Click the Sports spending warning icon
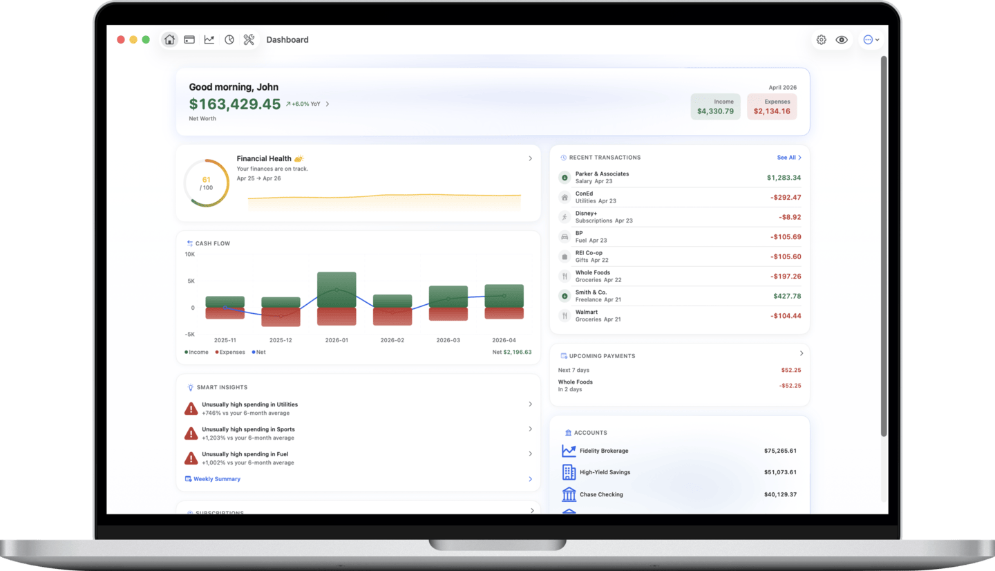Viewport: 995px width, 571px height. pyautogui.click(x=191, y=433)
